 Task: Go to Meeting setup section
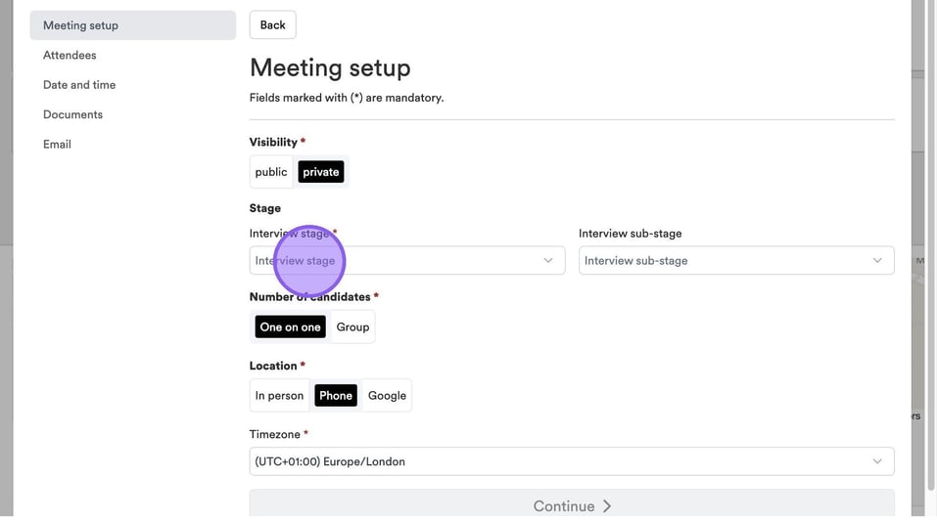tap(80, 25)
